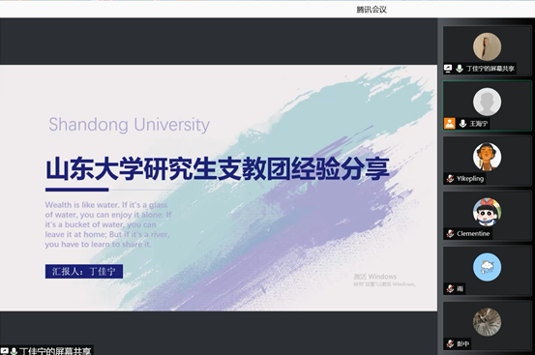Click the Clementine name label
The width and height of the screenshot is (535, 355).
point(473,233)
